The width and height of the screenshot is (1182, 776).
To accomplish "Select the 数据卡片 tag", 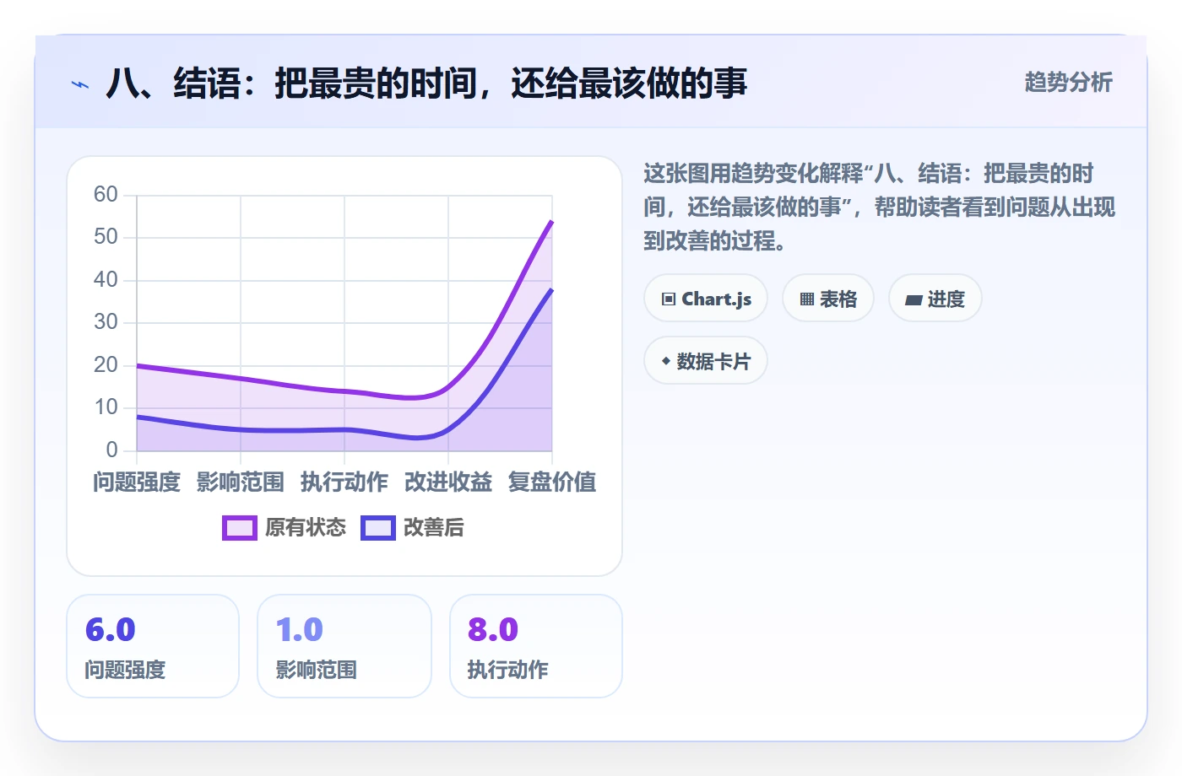I will (706, 361).
